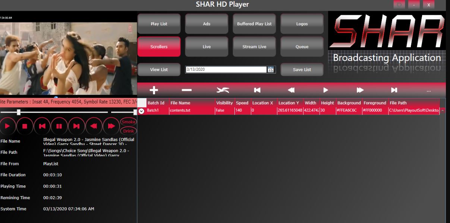Remove the scroller with the minus icon
Screen dimensions: 450x223
186,90
